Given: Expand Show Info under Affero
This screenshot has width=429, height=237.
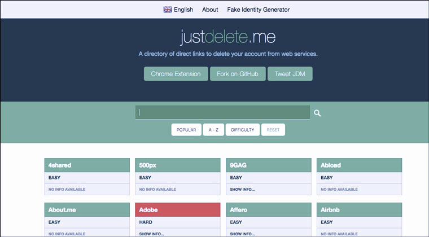Looking at the screenshot, I should (243, 232).
